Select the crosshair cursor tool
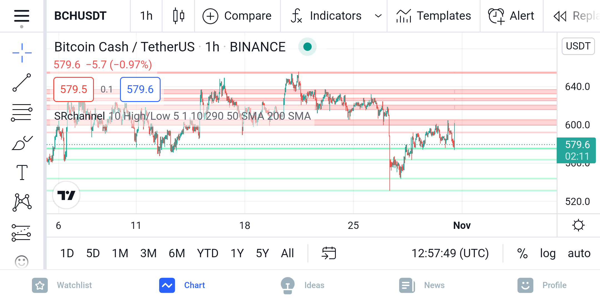 point(22,53)
